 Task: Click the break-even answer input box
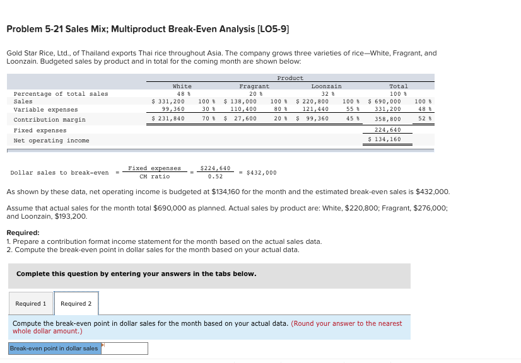click(125, 348)
